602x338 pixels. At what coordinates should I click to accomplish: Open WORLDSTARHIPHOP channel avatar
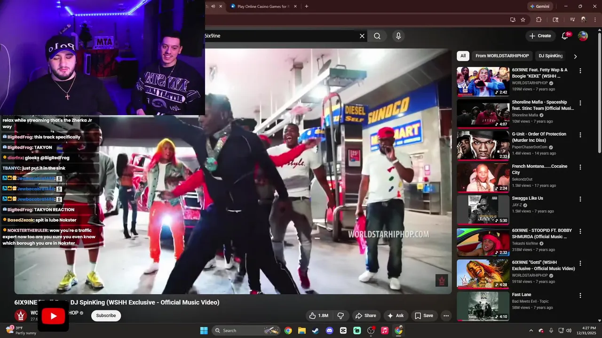[20, 315]
